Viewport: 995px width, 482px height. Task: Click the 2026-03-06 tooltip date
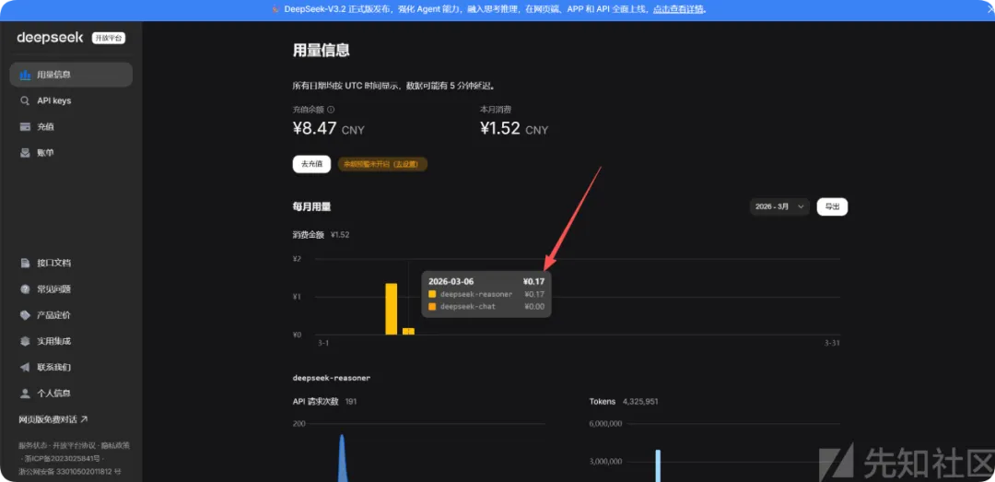click(451, 281)
